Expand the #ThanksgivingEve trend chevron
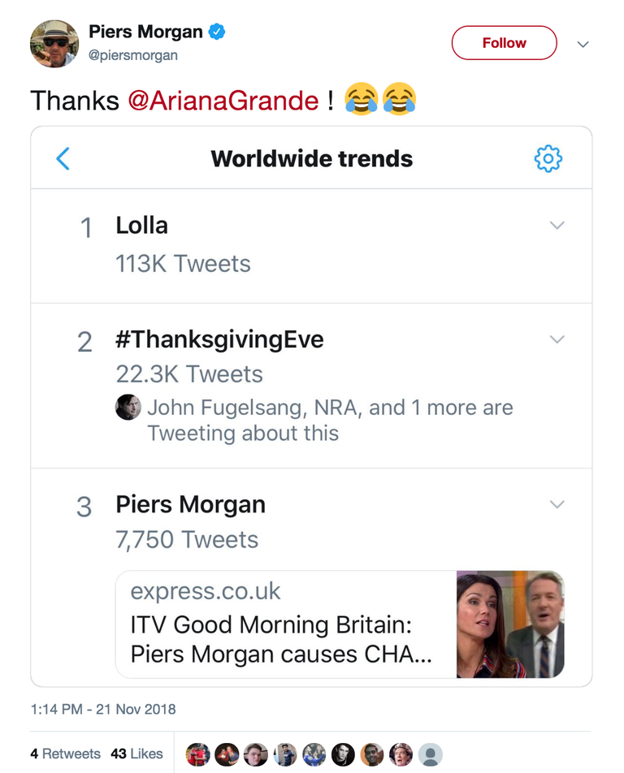624x773 pixels. [x=557, y=339]
